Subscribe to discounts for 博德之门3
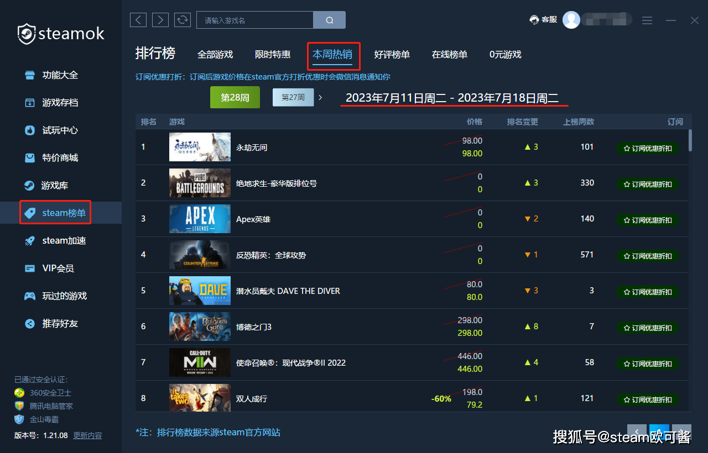Viewport: 708px width, 453px height. [x=648, y=328]
